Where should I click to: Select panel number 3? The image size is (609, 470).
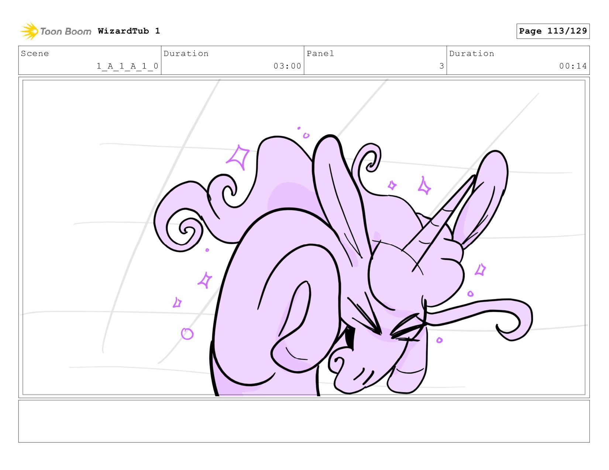tap(441, 66)
